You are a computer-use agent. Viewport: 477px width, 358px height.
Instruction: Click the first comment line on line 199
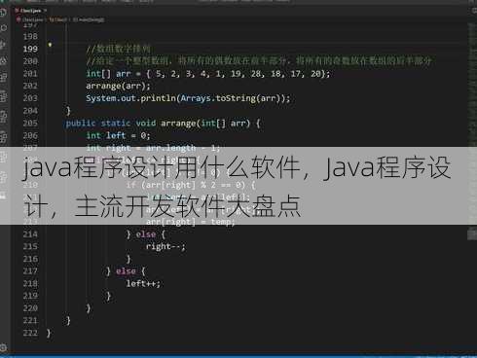tap(119, 49)
